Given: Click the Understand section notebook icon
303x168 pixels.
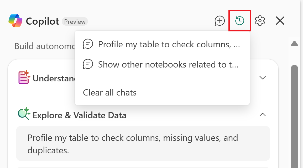Looking at the screenshot, I should [24, 77].
